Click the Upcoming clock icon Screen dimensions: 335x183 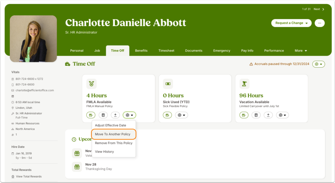(x=74, y=140)
